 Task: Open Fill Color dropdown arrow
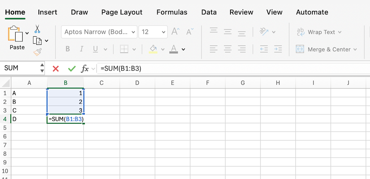tap(163, 49)
